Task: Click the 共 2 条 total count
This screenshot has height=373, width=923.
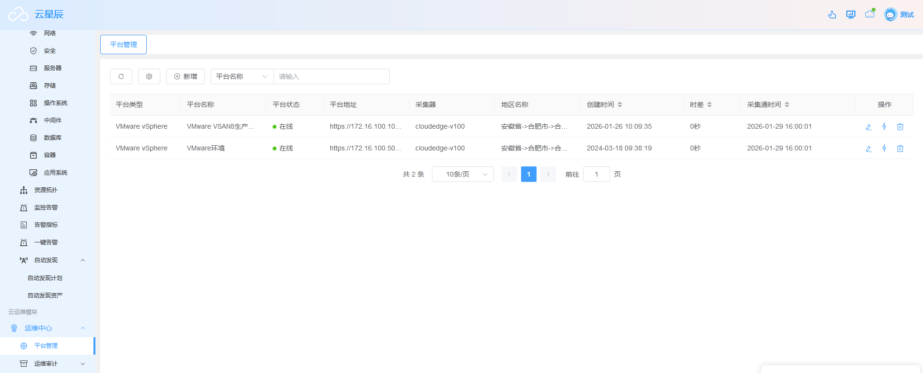Action: tap(414, 174)
